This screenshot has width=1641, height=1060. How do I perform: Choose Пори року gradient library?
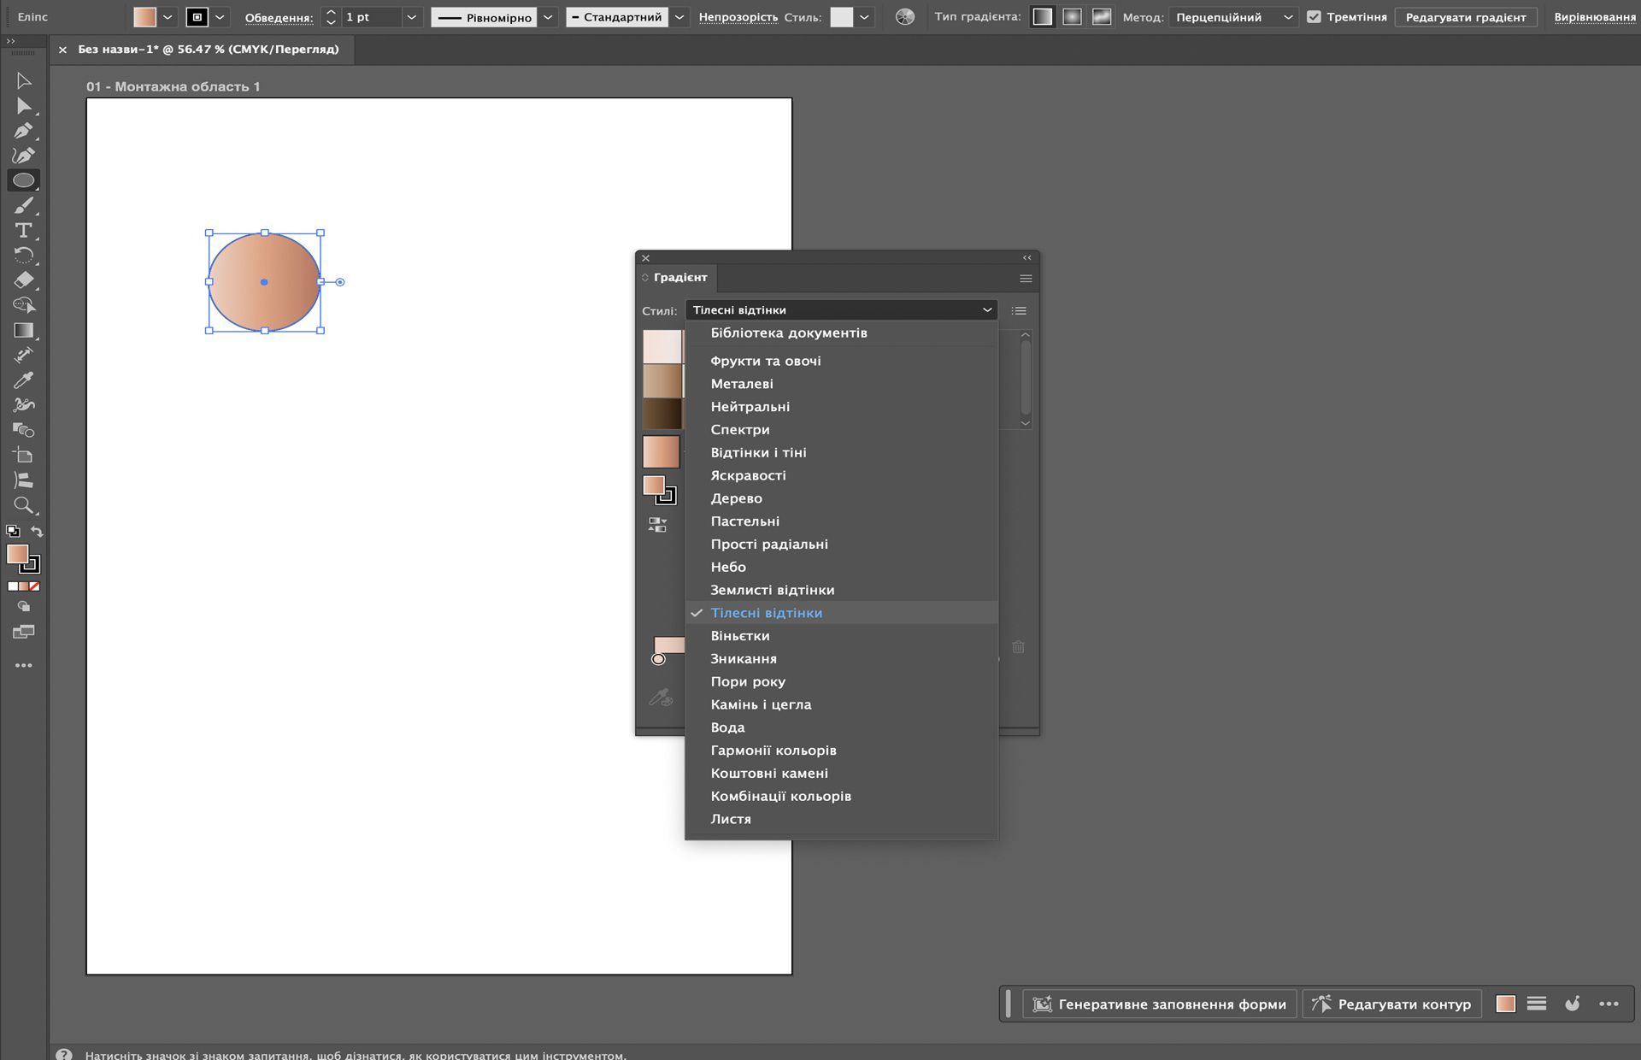pos(747,681)
